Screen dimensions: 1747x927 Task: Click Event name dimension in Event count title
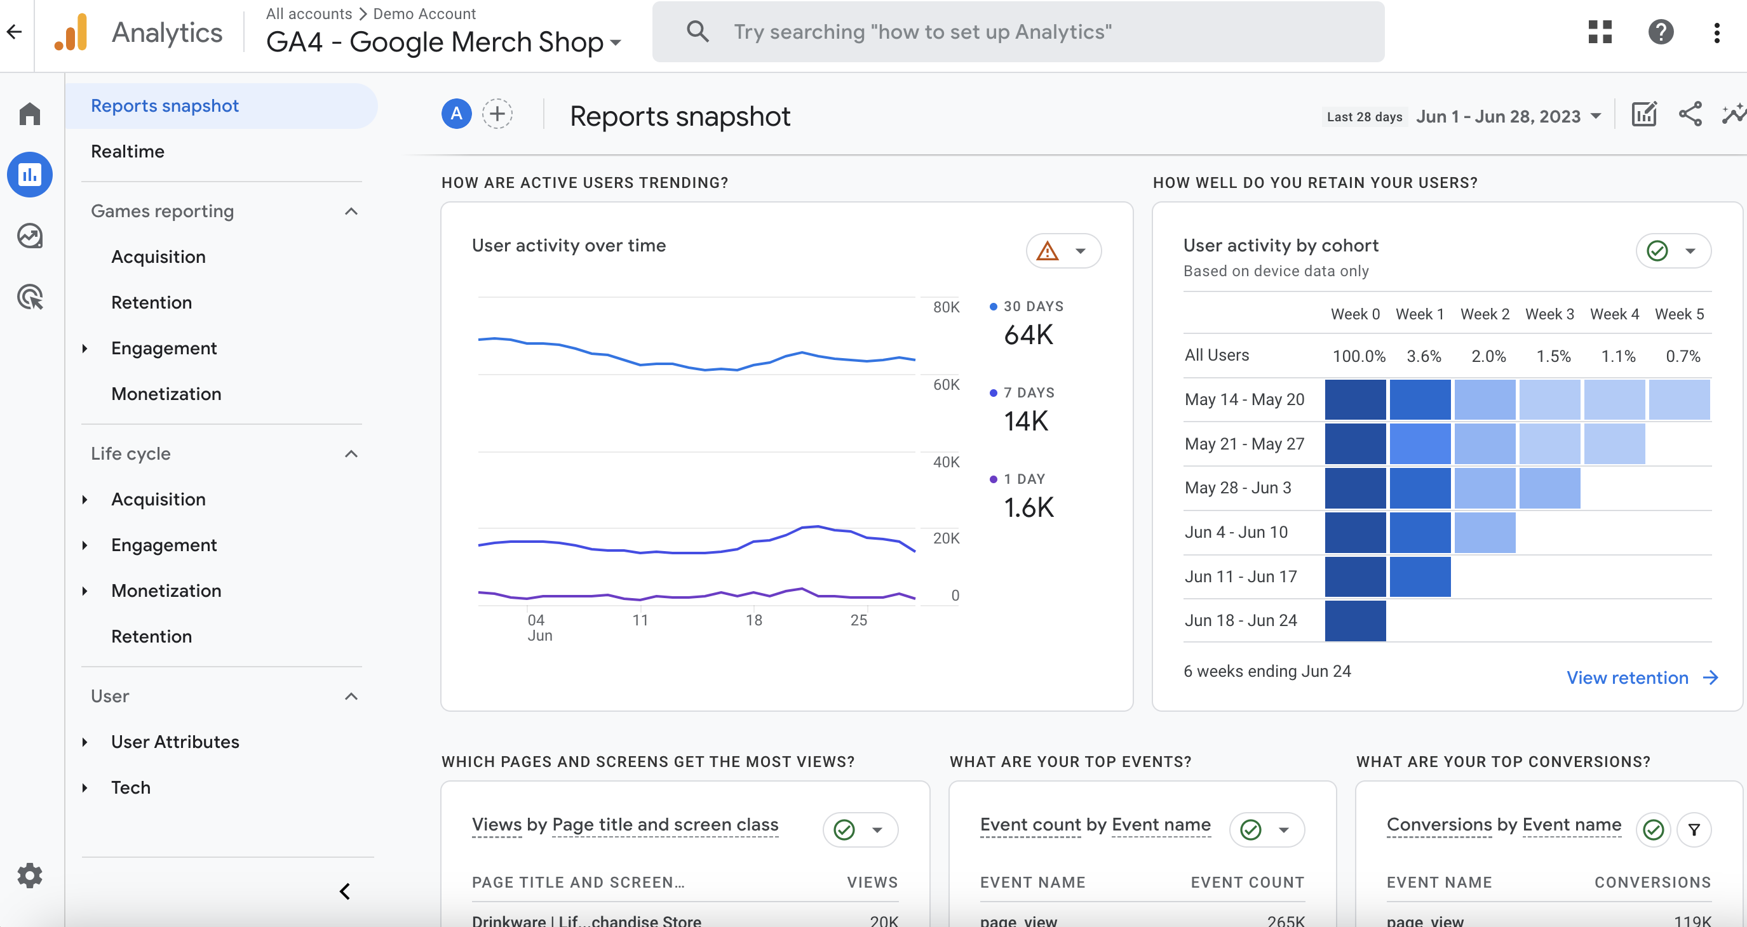[1161, 824]
